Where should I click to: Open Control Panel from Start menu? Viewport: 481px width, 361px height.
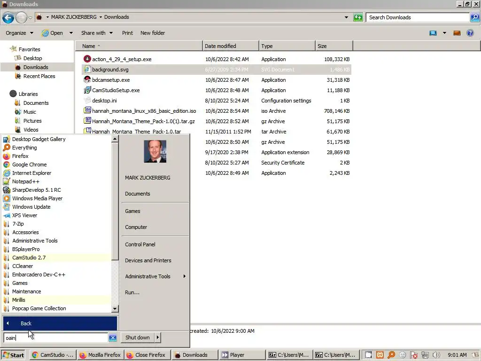140,244
